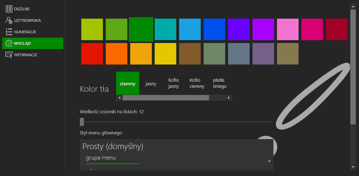Select the ciemny background theme
The height and width of the screenshot is (176, 359).
pos(128,83)
